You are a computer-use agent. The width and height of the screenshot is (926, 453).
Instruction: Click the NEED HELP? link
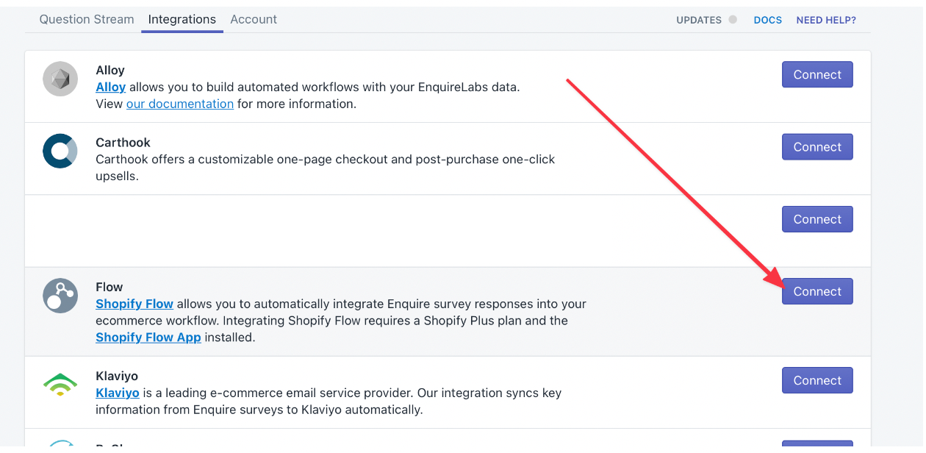click(826, 21)
